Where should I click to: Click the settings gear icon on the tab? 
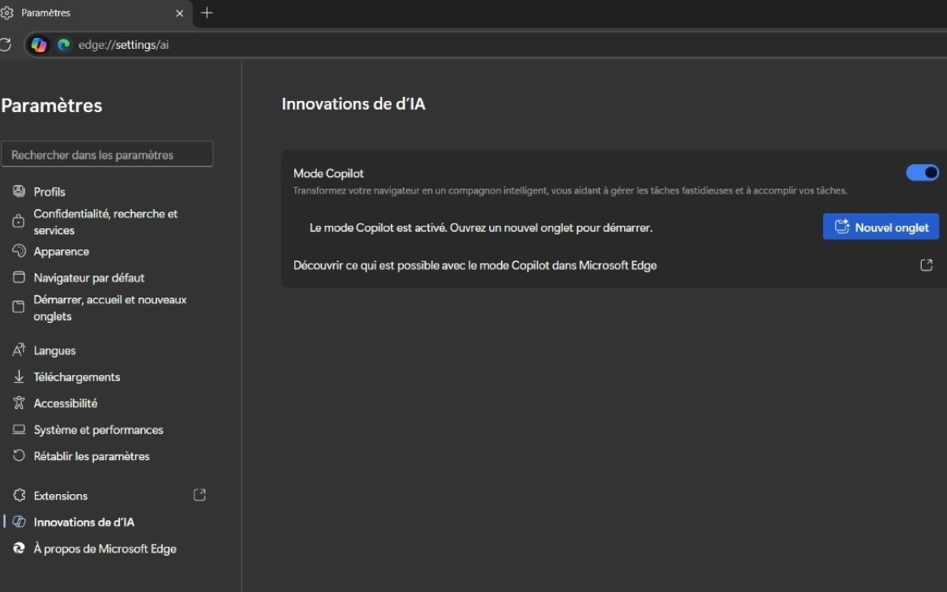tap(7, 13)
